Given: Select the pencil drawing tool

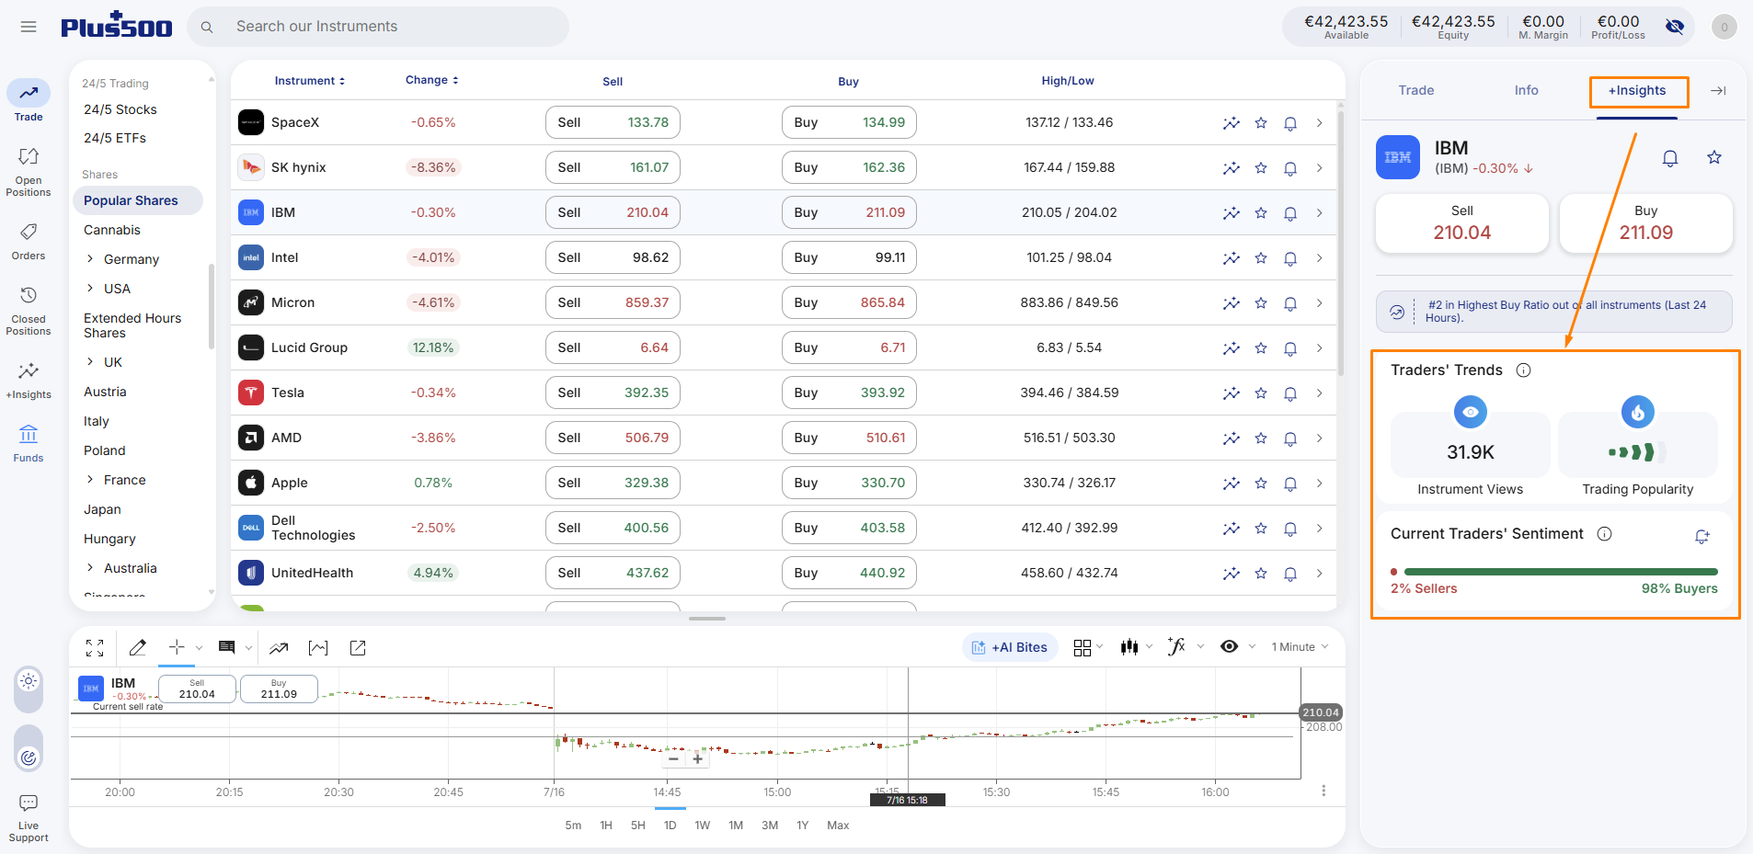Looking at the screenshot, I should click(138, 648).
